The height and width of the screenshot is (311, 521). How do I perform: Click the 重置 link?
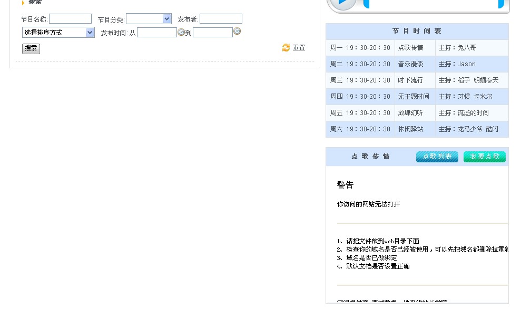tap(299, 48)
